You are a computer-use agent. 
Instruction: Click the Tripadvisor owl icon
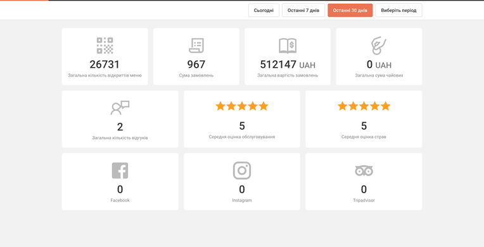[x=364, y=170]
